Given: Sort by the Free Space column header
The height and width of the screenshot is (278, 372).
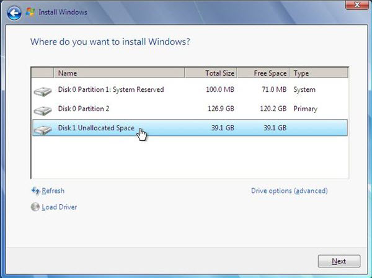Looking at the screenshot, I should [x=263, y=73].
